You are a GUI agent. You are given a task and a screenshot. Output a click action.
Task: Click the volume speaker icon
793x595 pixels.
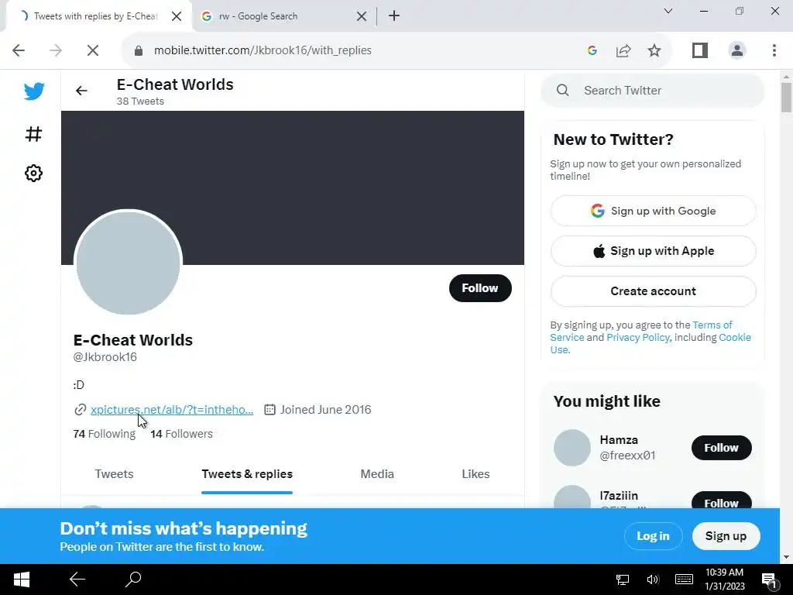click(652, 580)
